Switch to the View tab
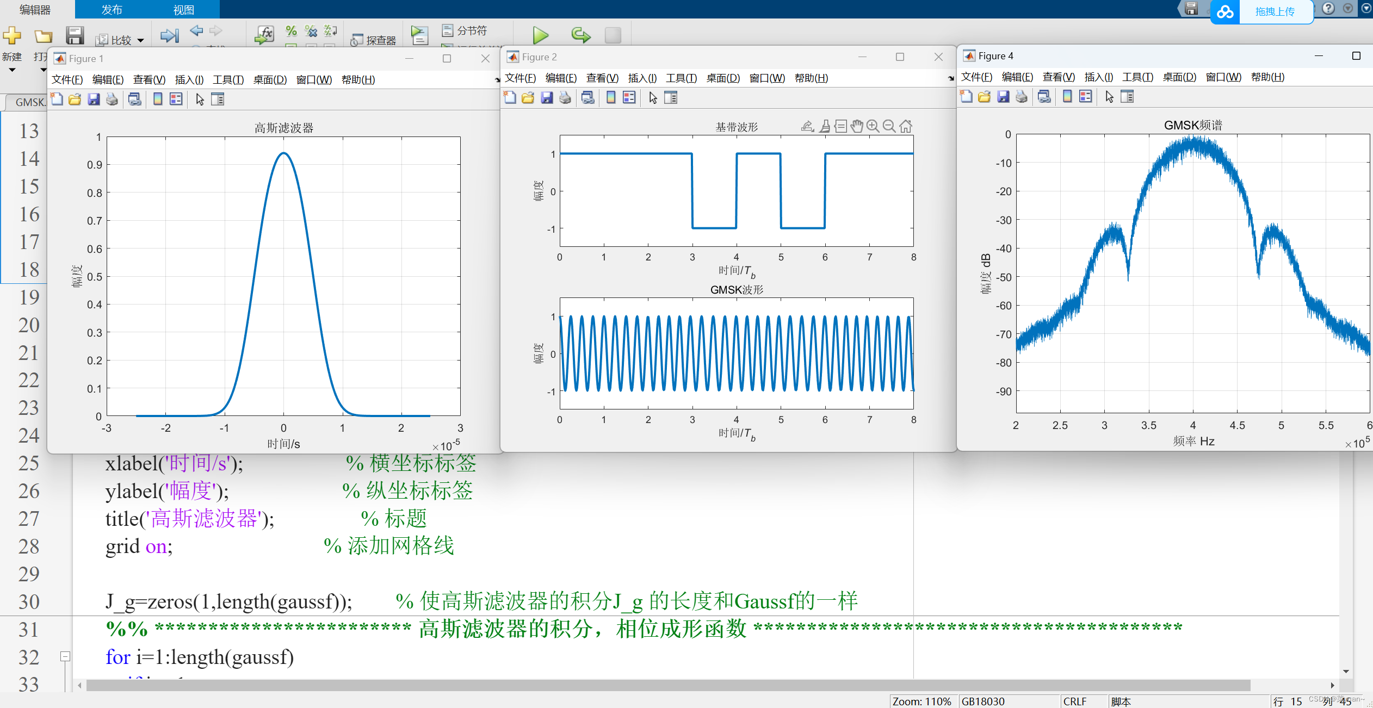The height and width of the screenshot is (708, 1373). click(183, 9)
